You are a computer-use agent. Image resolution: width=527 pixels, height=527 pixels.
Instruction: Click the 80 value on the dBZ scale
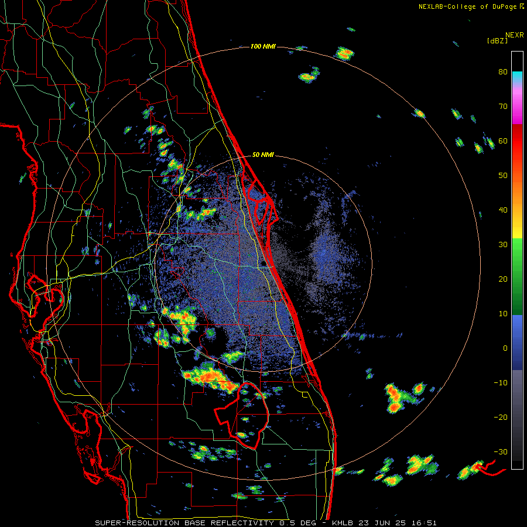[503, 72]
